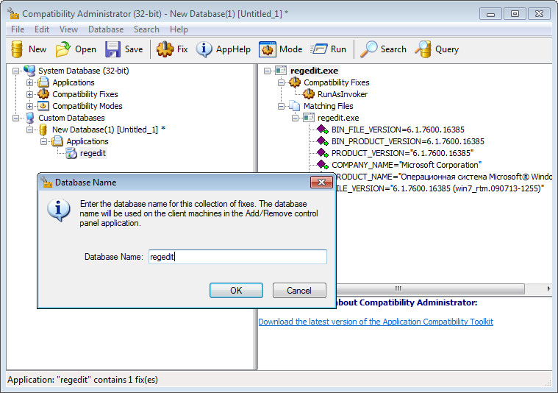Click the AppHelp info icon
Image resolution: width=558 pixels, height=393 pixels.
(204, 49)
